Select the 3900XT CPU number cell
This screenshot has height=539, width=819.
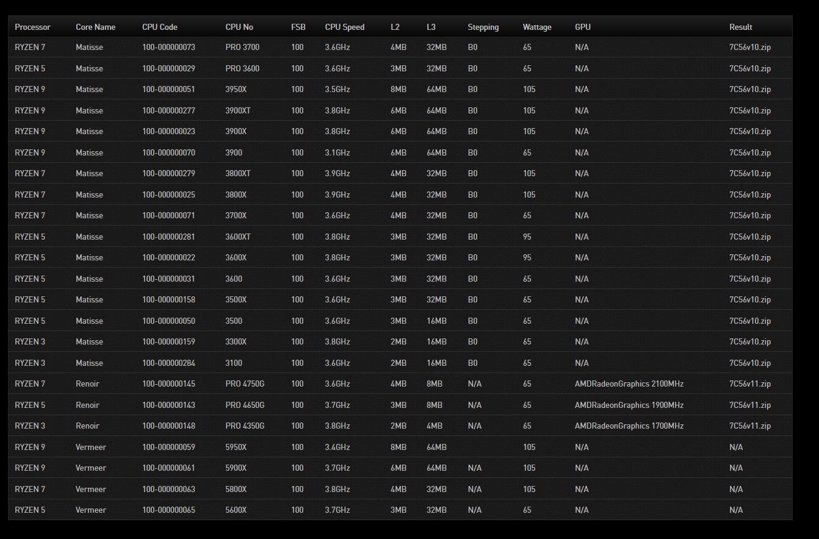pos(238,110)
